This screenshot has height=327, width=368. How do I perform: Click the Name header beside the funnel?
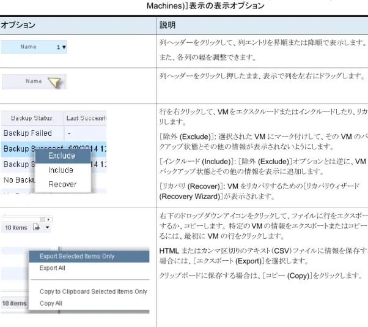tap(34, 81)
